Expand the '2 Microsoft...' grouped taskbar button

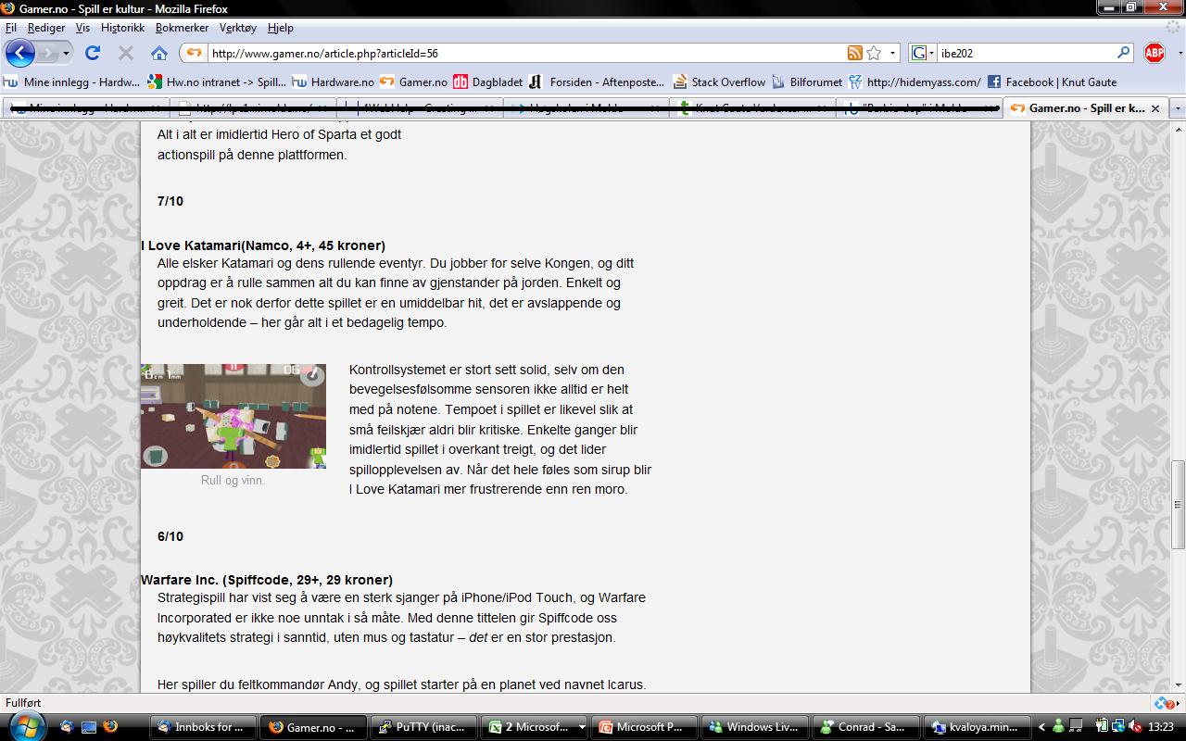pyautogui.click(x=536, y=727)
